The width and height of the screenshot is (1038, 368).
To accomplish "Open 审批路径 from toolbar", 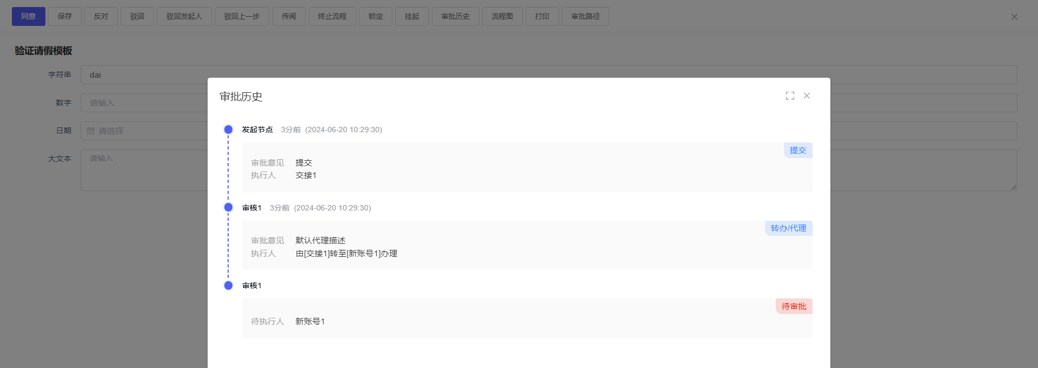I will (585, 16).
